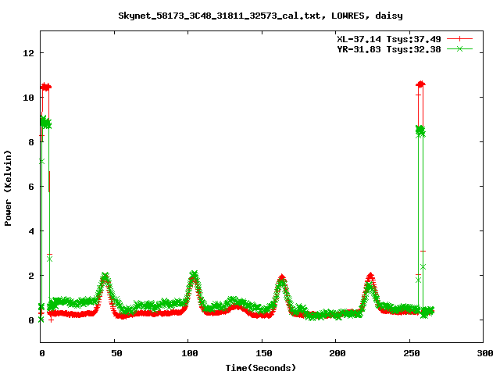Click the signal peak near 44 seconds
This screenshot has height=375, width=500.
pos(105,277)
